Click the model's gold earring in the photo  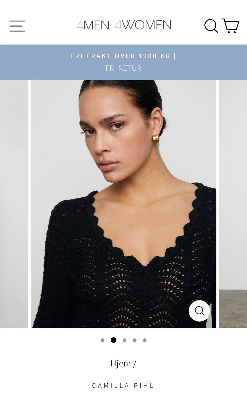155,139
